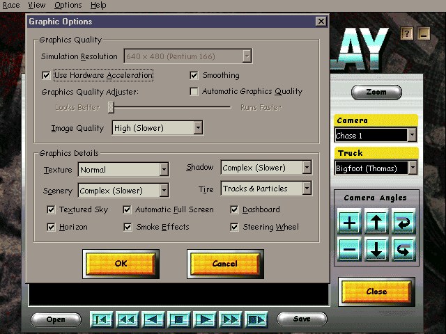
Task: Click the zoom-in plus camera angle button
Action: (349, 222)
